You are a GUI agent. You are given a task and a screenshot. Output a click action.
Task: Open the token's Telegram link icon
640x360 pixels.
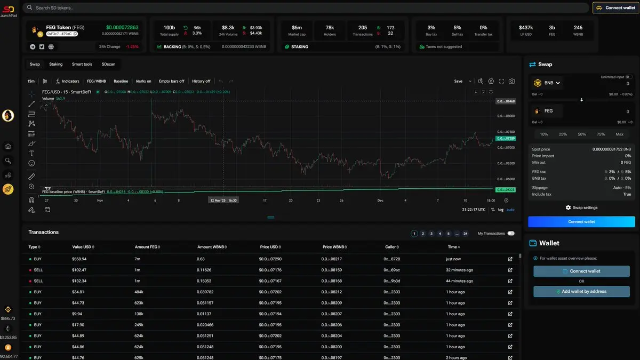click(33, 47)
